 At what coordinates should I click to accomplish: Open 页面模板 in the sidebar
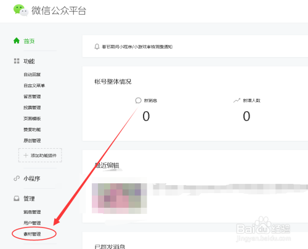tap(32, 119)
